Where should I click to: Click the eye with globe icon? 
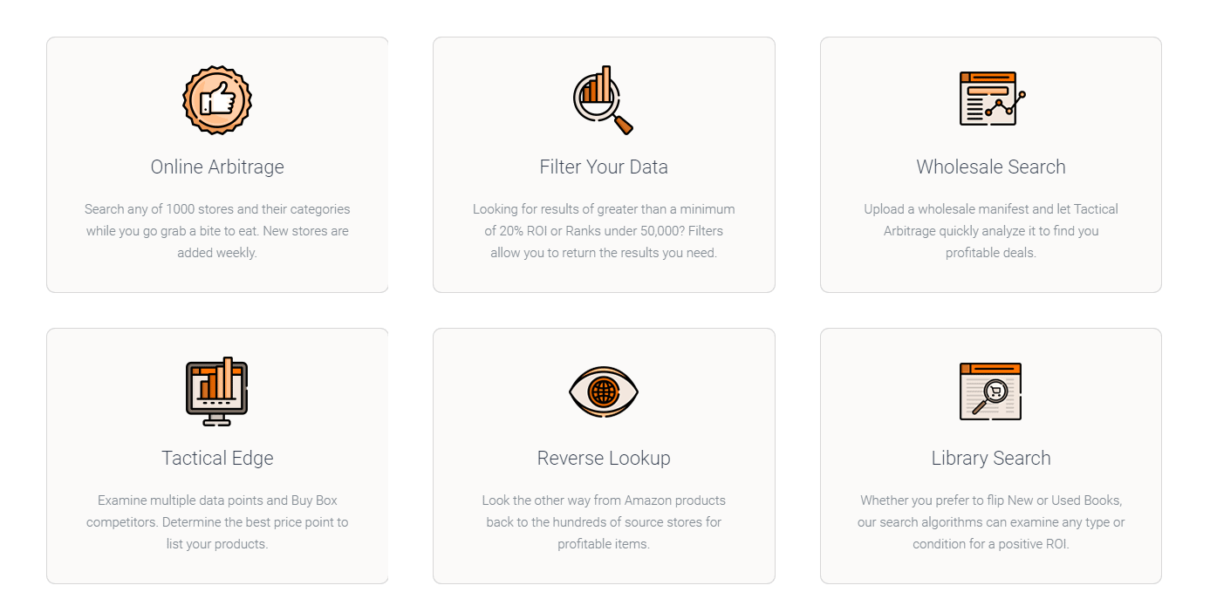604,391
